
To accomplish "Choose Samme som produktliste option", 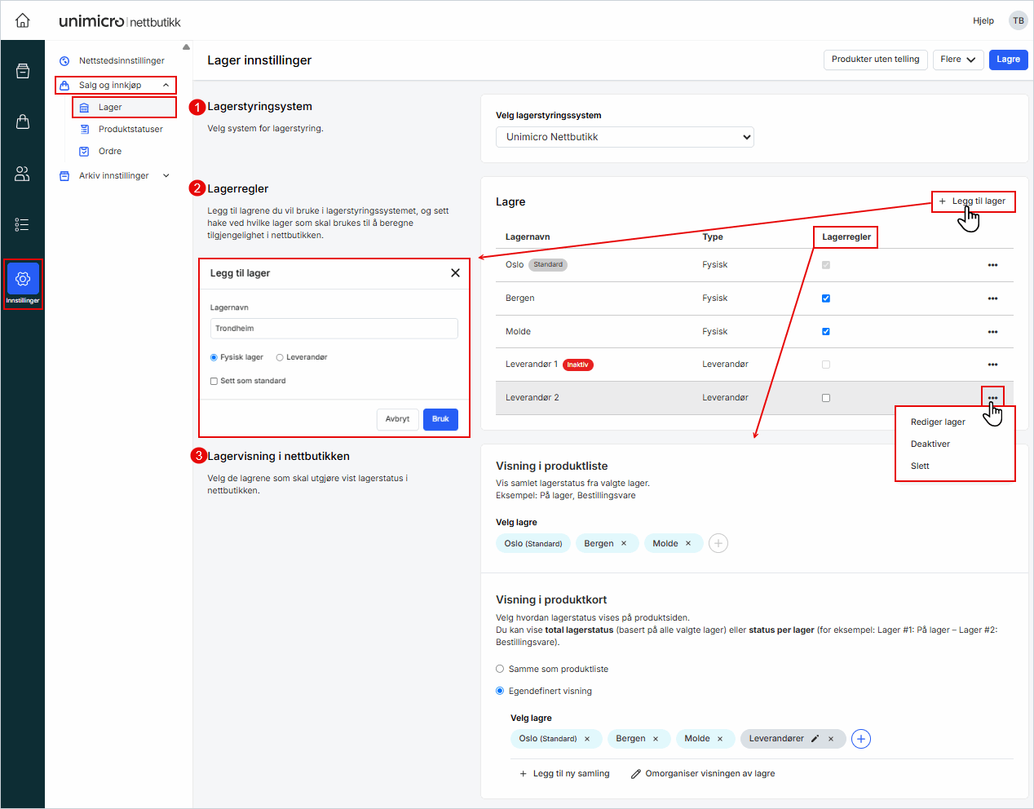I will (x=501, y=669).
